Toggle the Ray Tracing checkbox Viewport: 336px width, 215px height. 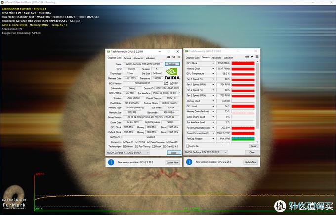(x=137, y=146)
